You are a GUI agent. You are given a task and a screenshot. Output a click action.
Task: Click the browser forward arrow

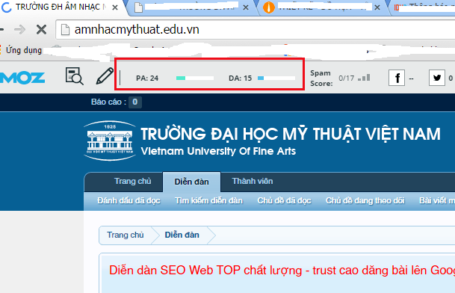pyautogui.click(x=19, y=29)
